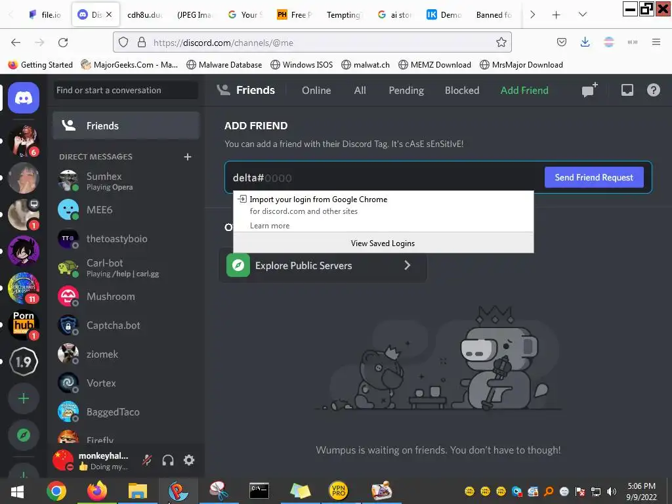Click Find or start a conversation box

pos(126,91)
